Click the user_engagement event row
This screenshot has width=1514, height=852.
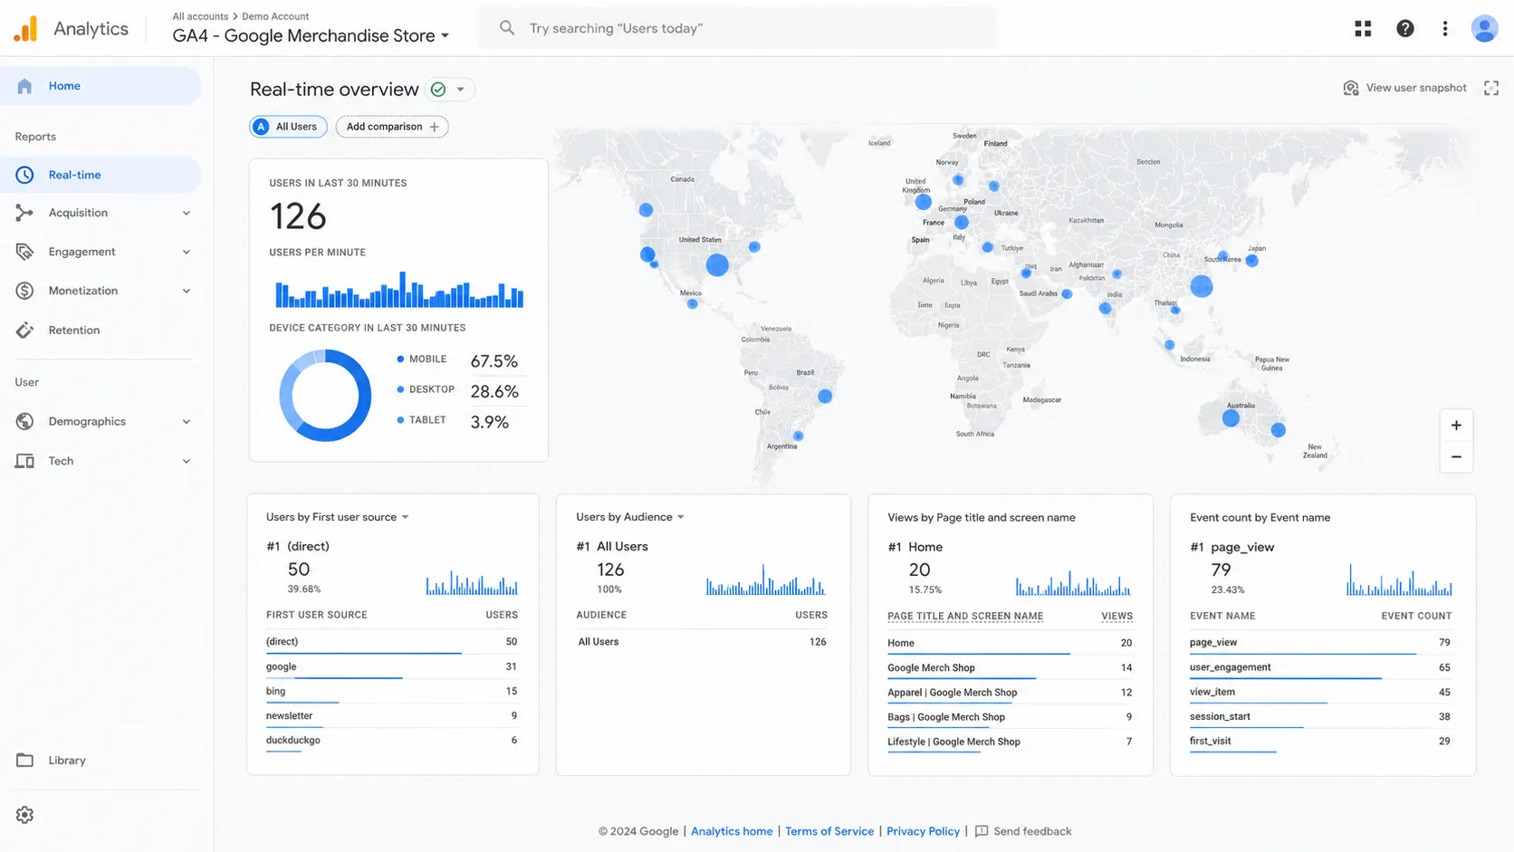pos(1320,667)
